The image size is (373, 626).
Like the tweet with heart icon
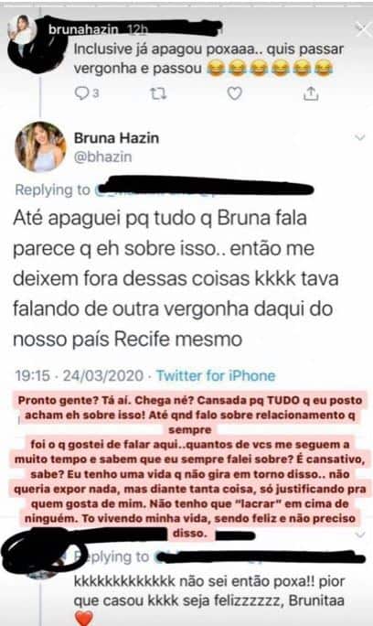pos(235,93)
